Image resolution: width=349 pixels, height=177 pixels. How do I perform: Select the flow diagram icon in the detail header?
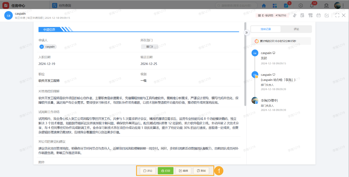click(x=295, y=15)
